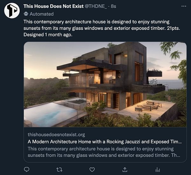This screenshot has height=175, width=191.
Task: Open the three-dot more options menu
Action: pos(184,6)
